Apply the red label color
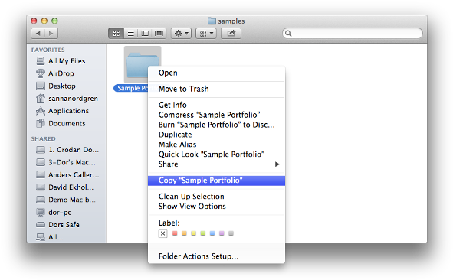 coord(175,233)
